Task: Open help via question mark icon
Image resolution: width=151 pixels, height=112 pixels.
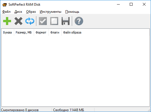Action: [x=79, y=21]
